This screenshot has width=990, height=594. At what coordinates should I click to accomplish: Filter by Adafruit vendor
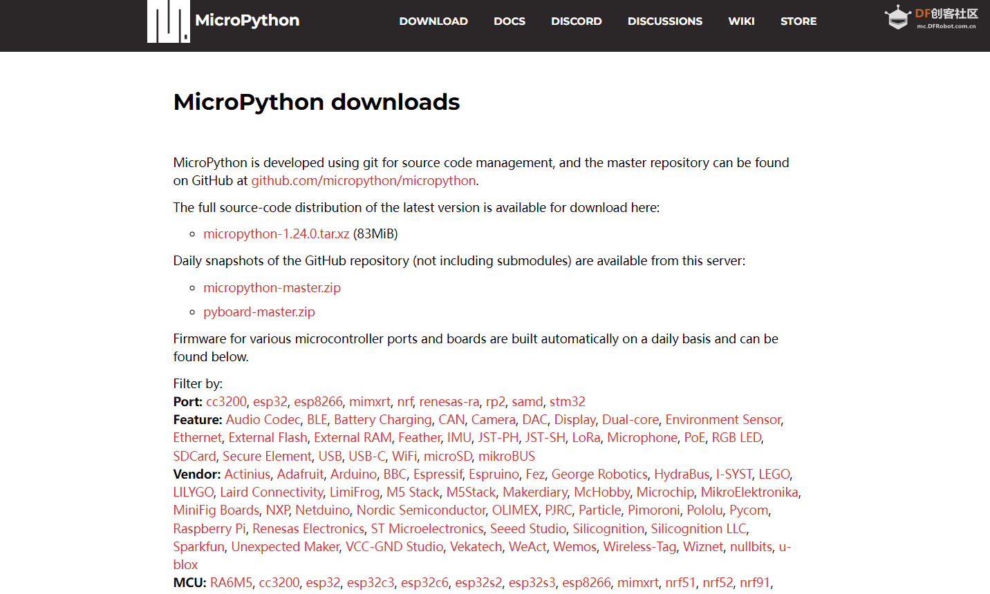click(300, 475)
